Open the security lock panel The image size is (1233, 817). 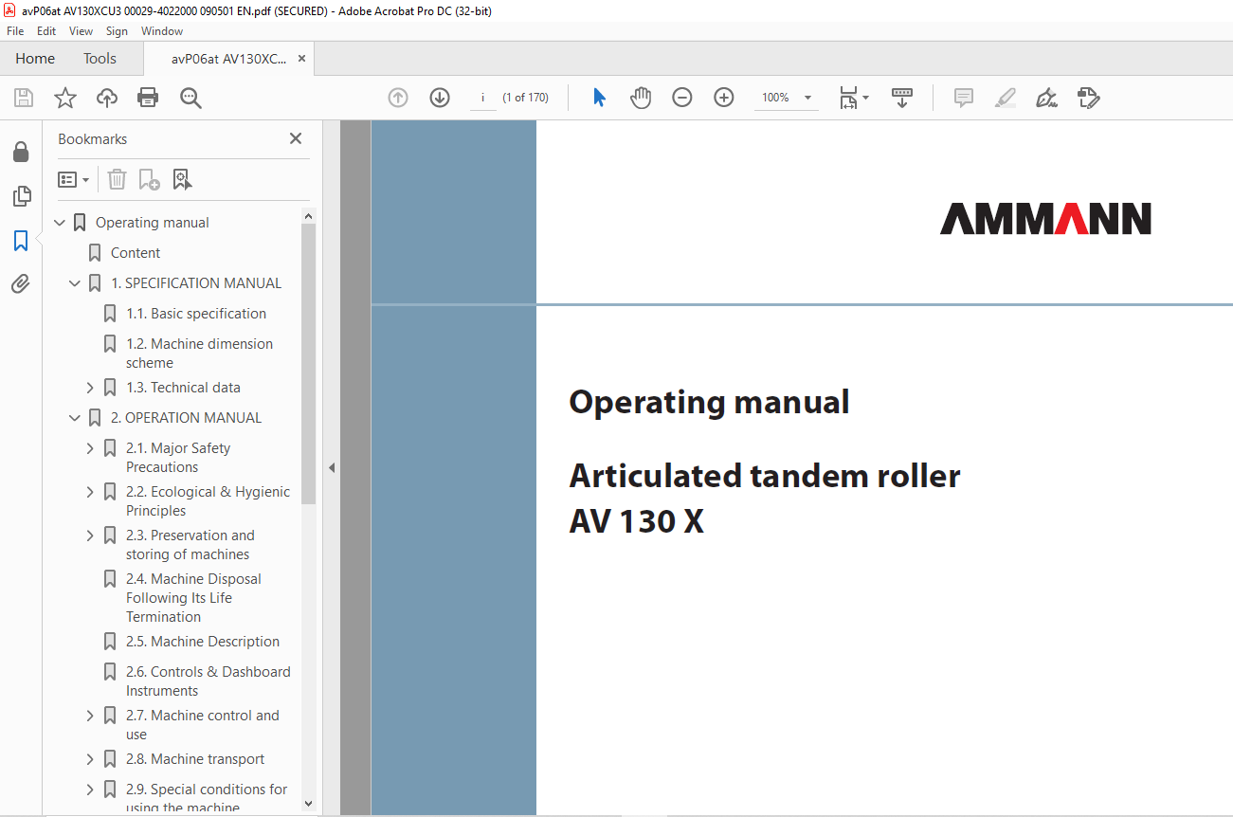click(21, 152)
